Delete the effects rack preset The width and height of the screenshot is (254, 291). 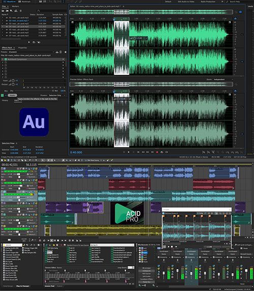click(x=60, y=52)
